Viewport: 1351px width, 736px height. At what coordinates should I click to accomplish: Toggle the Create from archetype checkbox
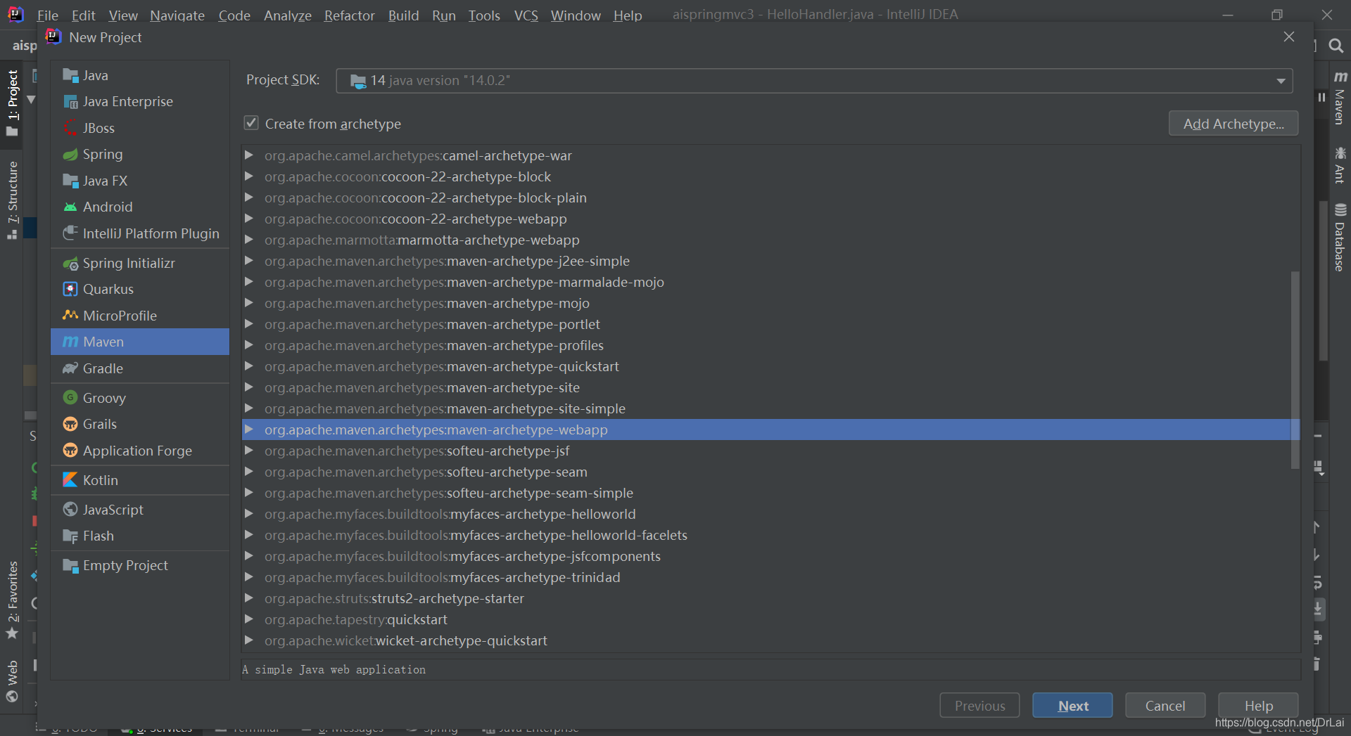[251, 123]
